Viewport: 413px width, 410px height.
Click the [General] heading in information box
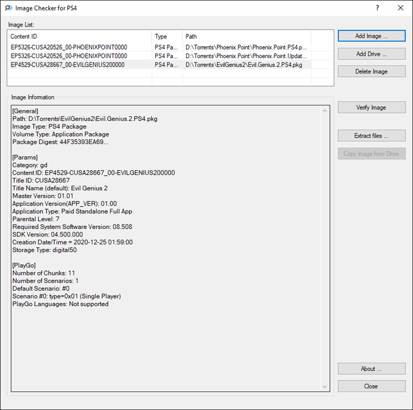point(25,111)
